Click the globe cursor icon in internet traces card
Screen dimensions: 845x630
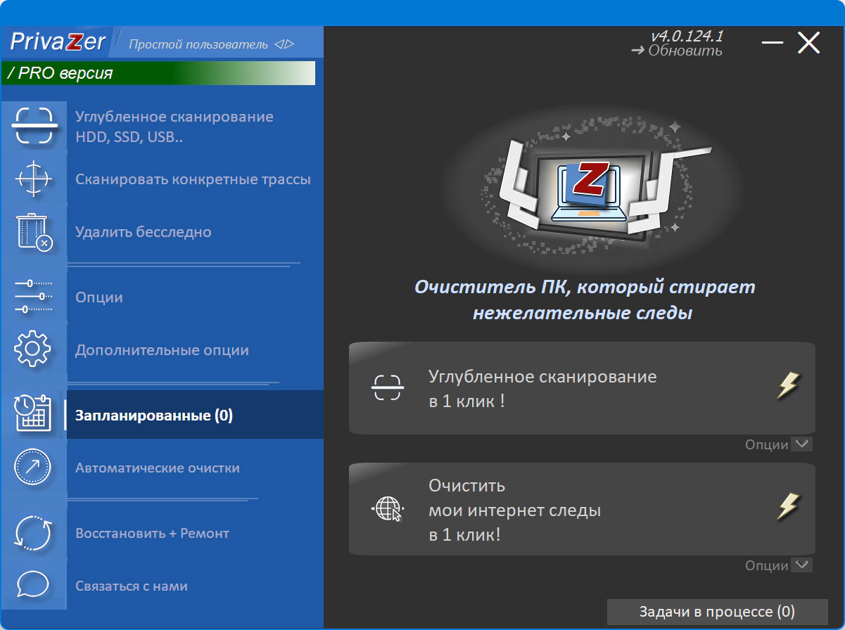pos(388,508)
